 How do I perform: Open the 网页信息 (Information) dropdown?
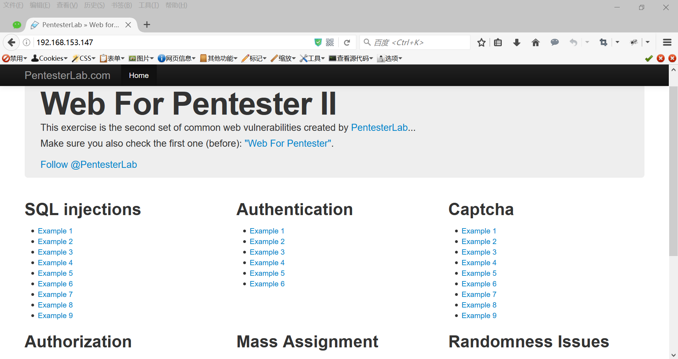pyautogui.click(x=177, y=58)
